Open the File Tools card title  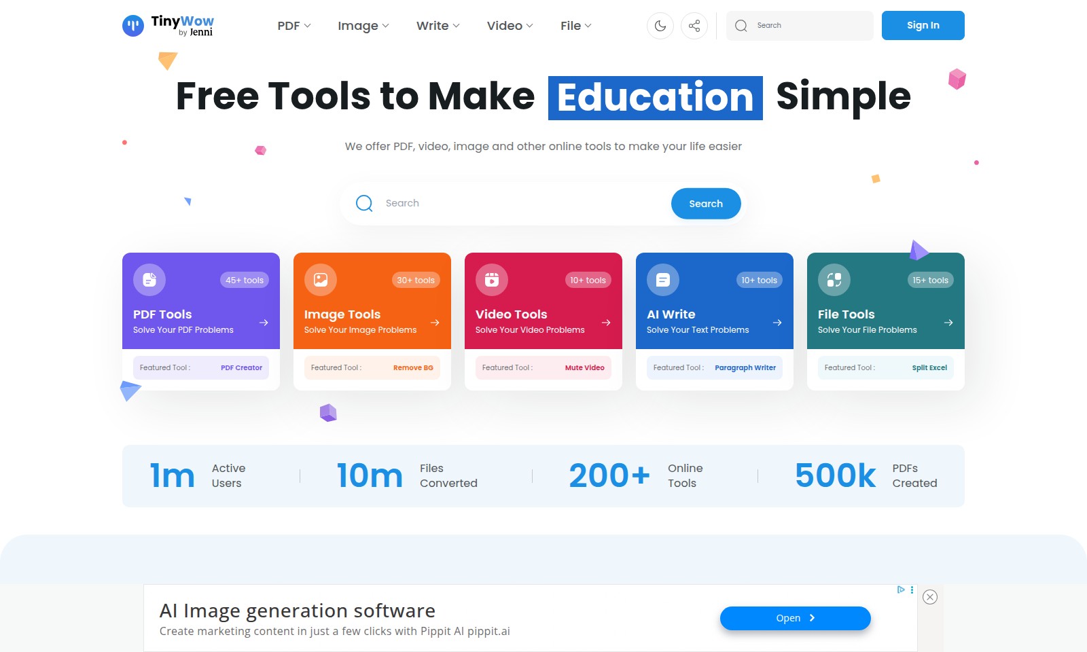(847, 314)
